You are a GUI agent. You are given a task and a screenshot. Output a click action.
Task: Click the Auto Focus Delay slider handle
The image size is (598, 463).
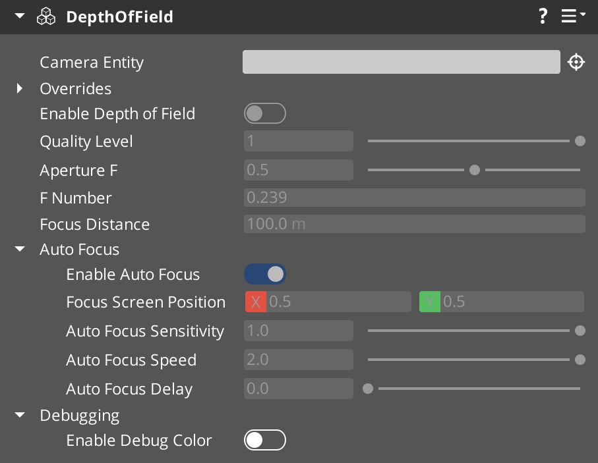[x=368, y=389]
